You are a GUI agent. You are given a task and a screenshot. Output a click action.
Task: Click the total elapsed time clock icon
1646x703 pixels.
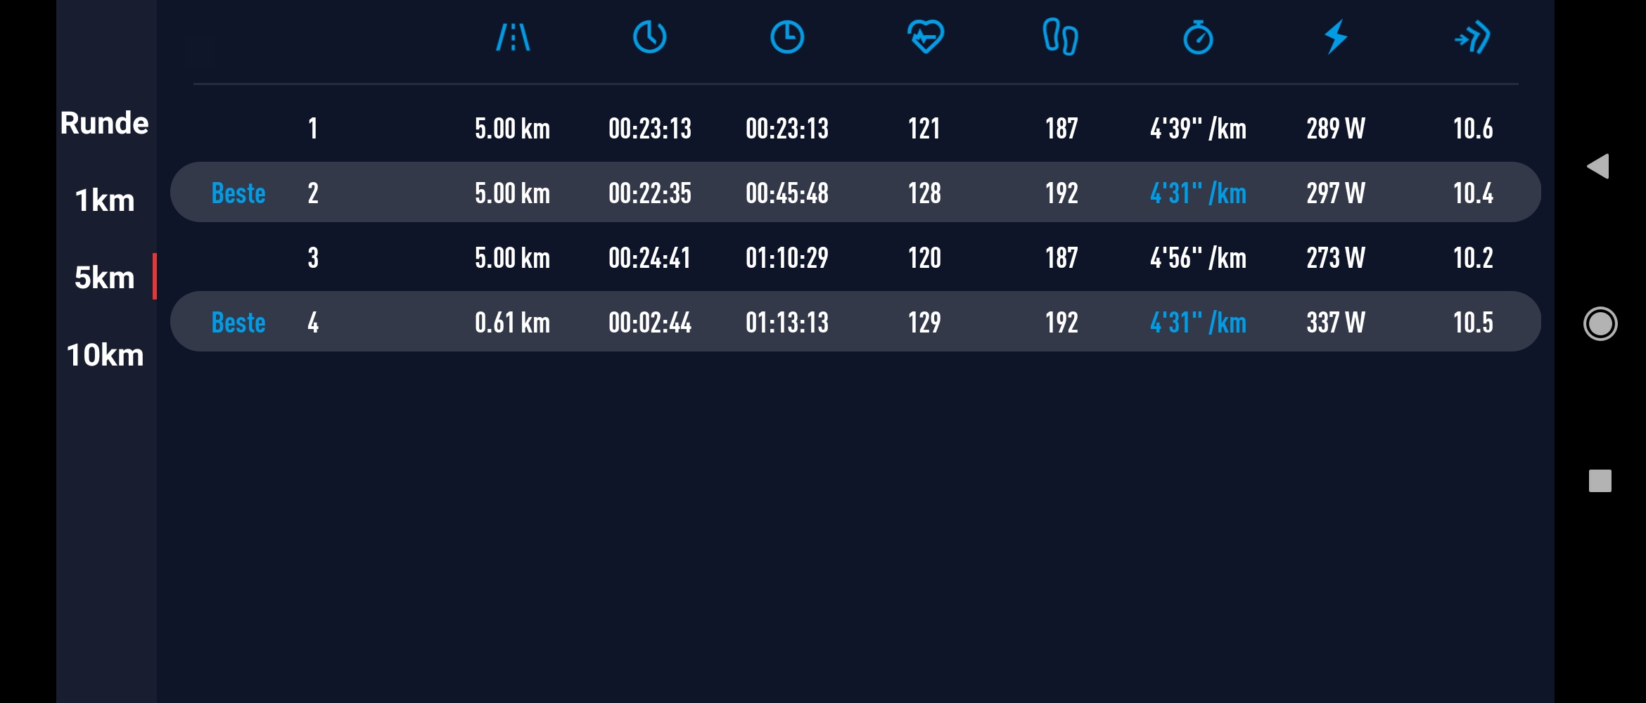(x=786, y=37)
